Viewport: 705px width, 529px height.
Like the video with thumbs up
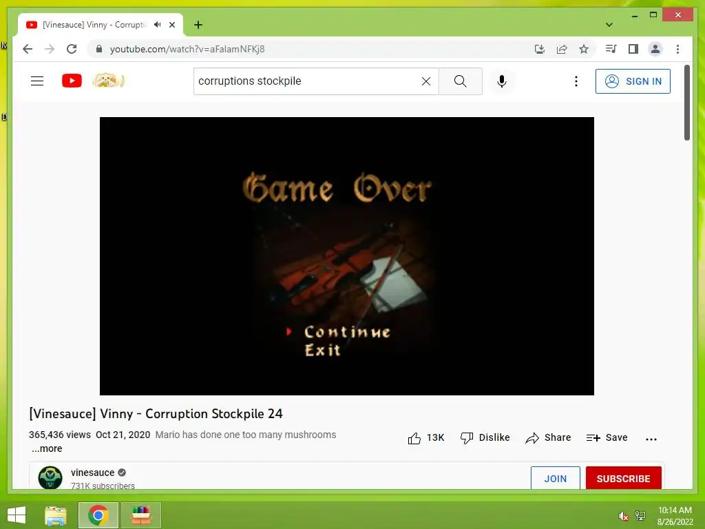[x=425, y=437]
